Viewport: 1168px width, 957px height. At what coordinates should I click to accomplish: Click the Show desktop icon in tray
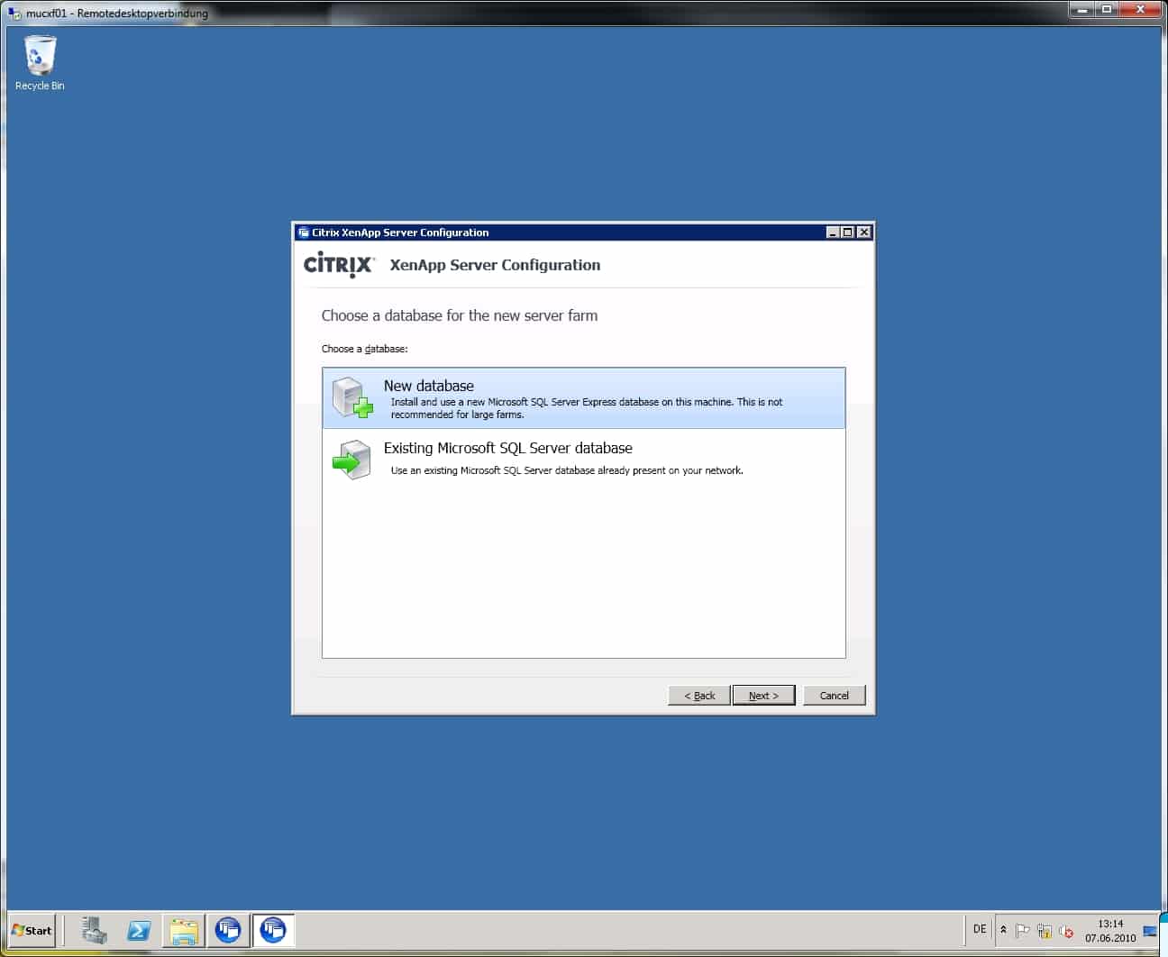pyautogui.click(x=1150, y=931)
